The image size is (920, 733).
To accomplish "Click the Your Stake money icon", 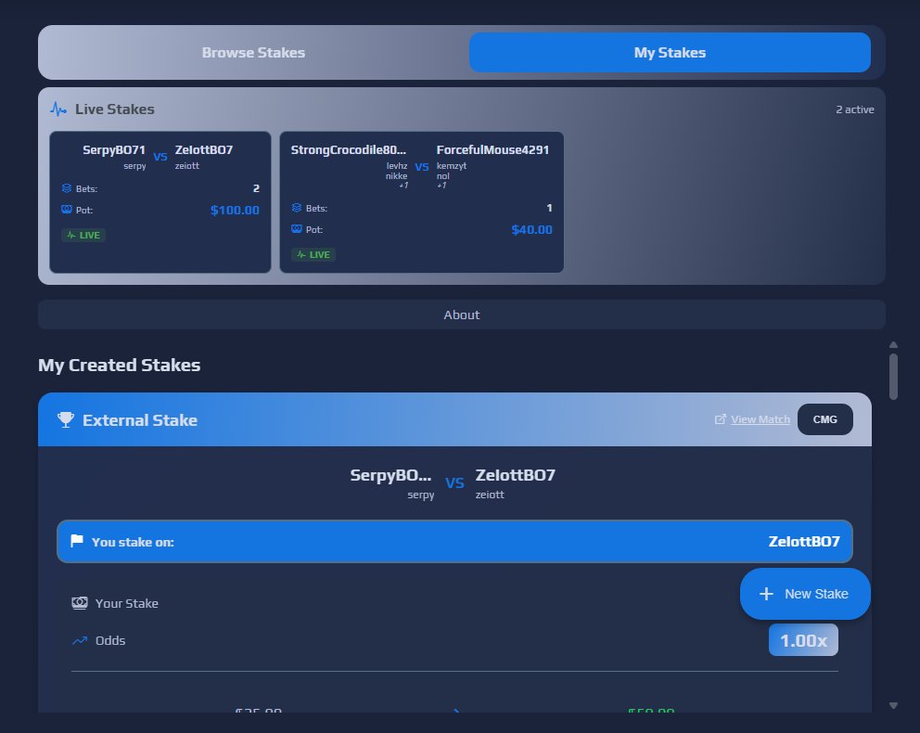I will click(x=79, y=603).
